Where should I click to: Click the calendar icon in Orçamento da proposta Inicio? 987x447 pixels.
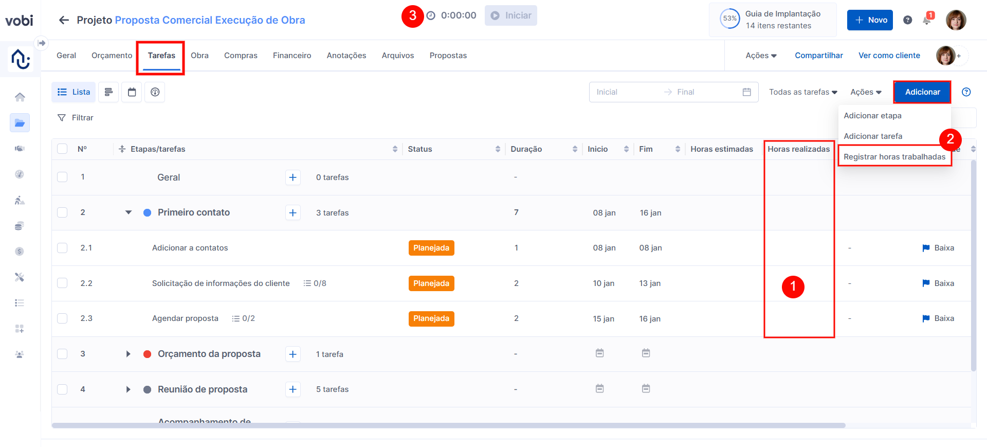[599, 353]
